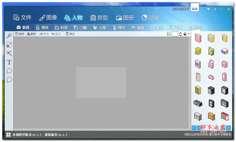The height and width of the screenshot is (142, 236).
Task: Open the 动画 animation tab
Action: tap(150, 18)
